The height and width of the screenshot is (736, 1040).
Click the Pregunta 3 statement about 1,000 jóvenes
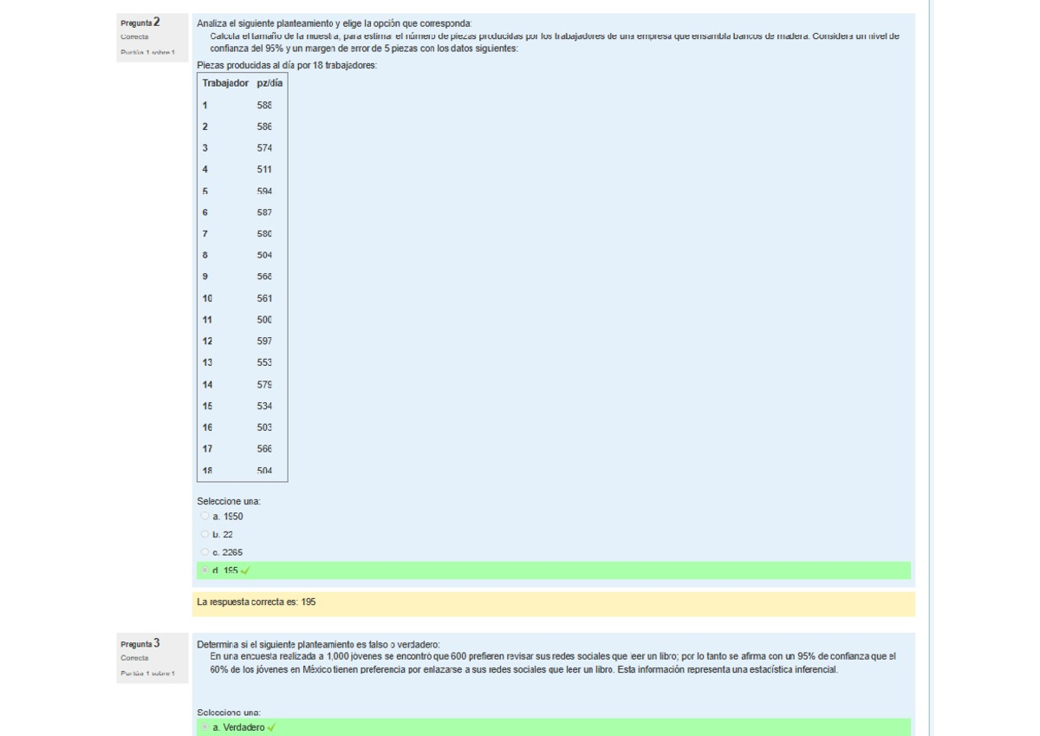552,662
